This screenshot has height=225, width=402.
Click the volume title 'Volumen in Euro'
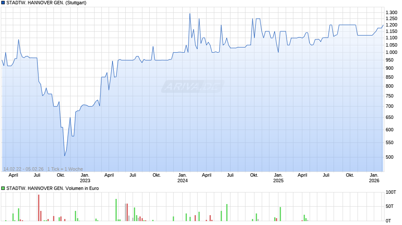point(82,188)
